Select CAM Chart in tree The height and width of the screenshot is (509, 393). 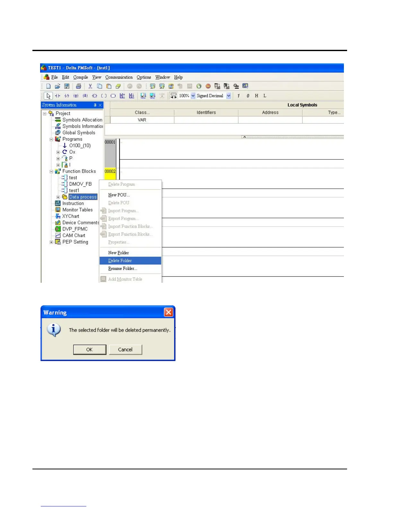pos(74,236)
